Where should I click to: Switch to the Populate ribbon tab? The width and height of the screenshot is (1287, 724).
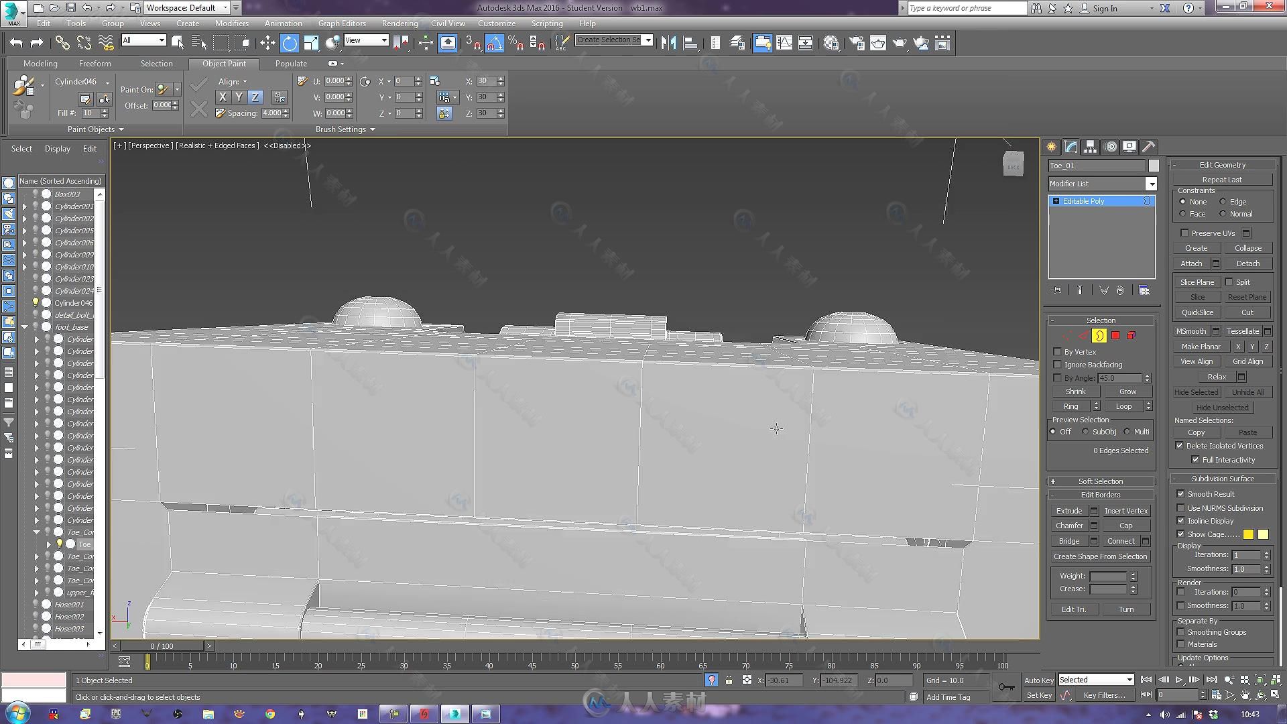coord(291,64)
